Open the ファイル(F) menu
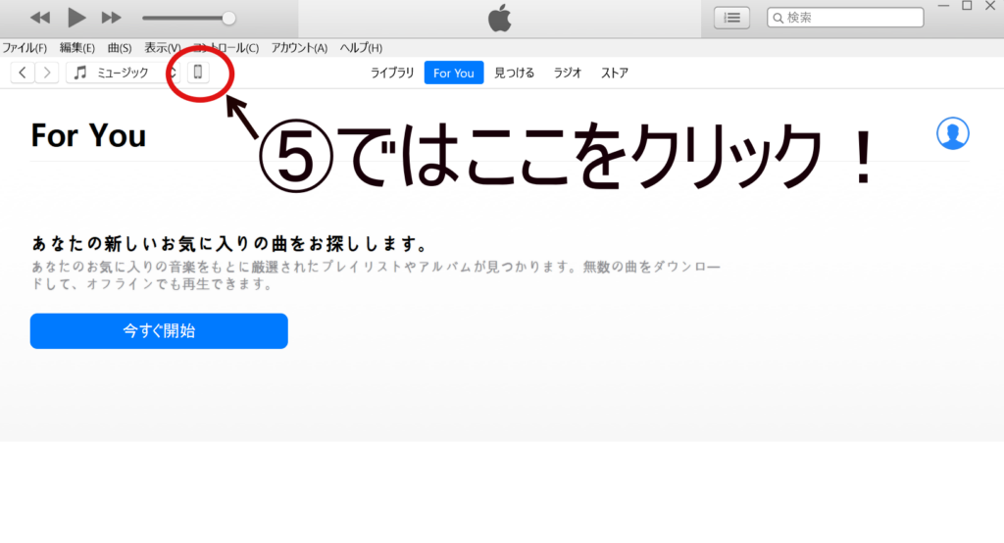Image resolution: width=1004 pixels, height=543 pixels. (25, 48)
